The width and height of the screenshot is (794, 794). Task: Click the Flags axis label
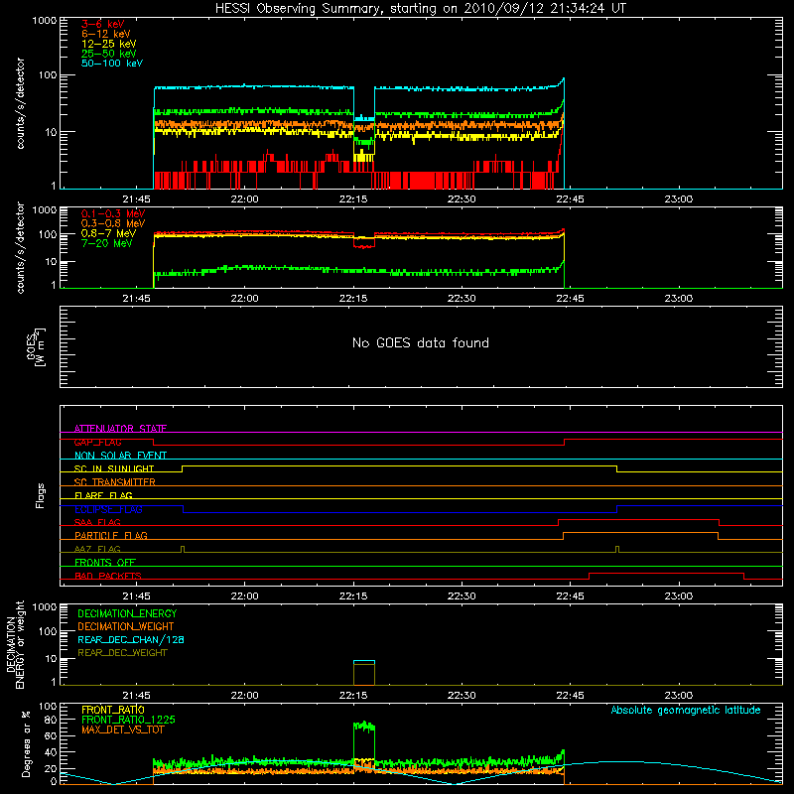tap(41, 495)
